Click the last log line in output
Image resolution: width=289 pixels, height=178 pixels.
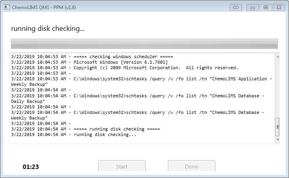[x=74, y=135]
